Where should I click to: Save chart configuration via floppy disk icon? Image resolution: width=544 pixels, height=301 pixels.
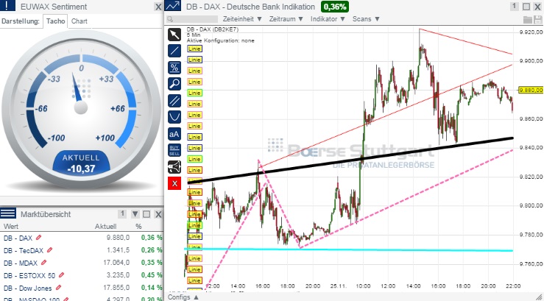coord(538,19)
